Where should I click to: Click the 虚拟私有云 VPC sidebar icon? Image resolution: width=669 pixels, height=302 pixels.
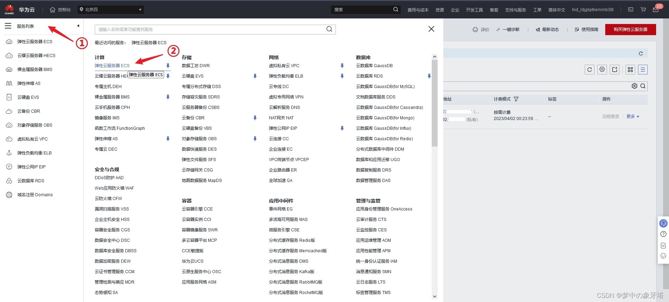point(9,139)
